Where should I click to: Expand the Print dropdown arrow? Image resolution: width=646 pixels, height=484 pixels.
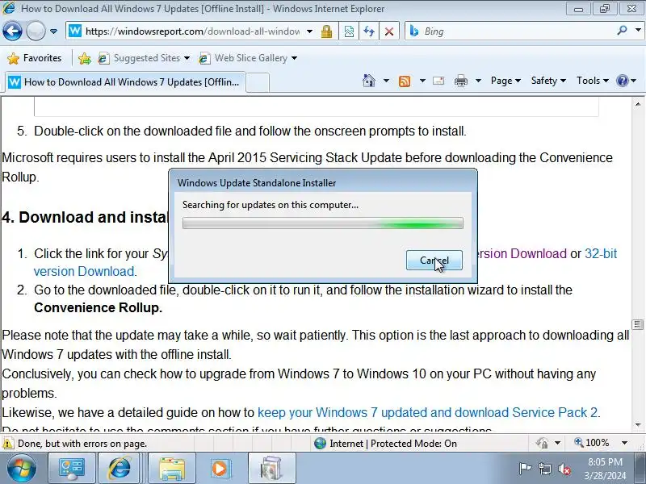(x=478, y=81)
